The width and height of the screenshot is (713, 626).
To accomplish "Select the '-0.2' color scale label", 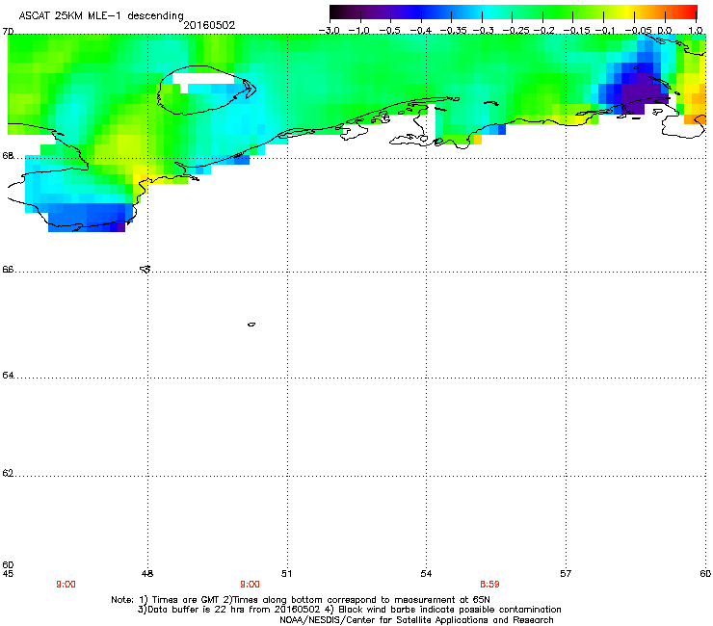I will (x=543, y=31).
